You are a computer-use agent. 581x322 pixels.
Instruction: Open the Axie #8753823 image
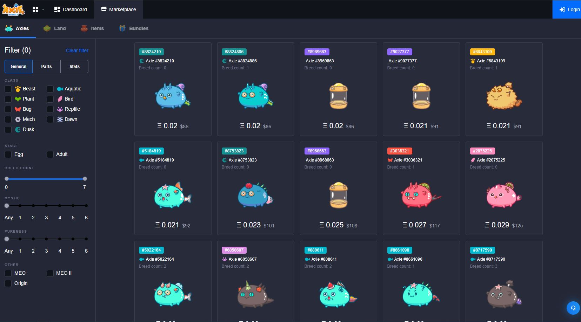click(x=255, y=195)
